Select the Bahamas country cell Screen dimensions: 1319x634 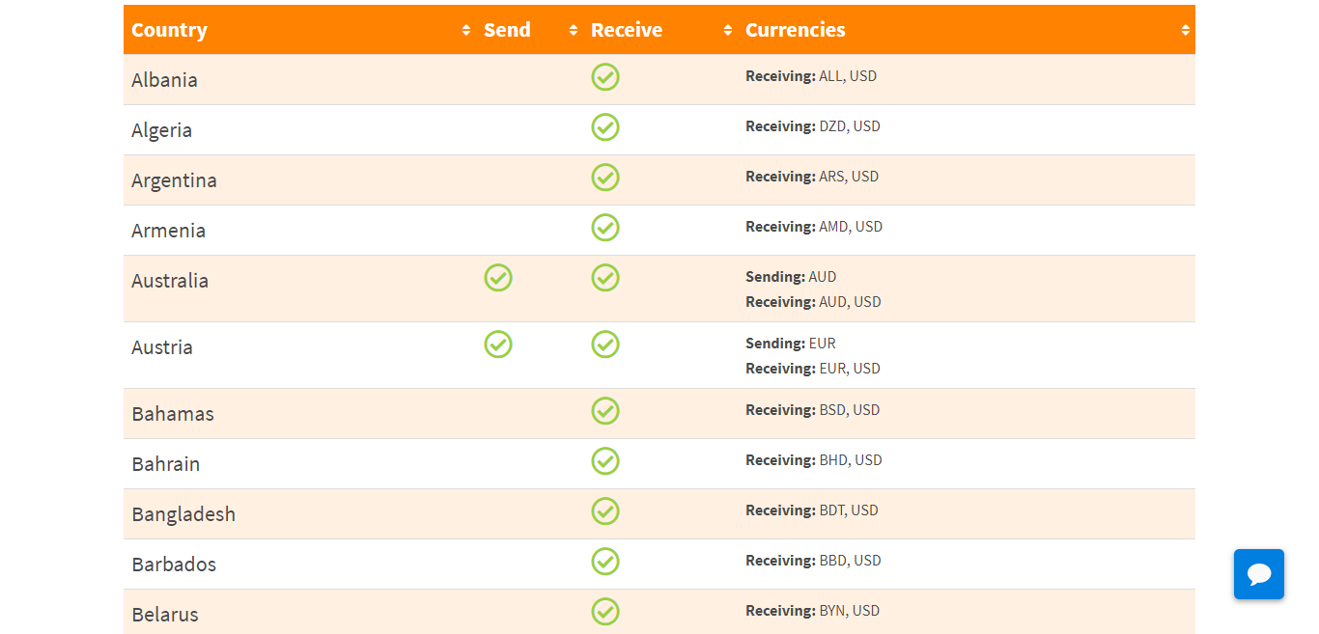click(299, 414)
